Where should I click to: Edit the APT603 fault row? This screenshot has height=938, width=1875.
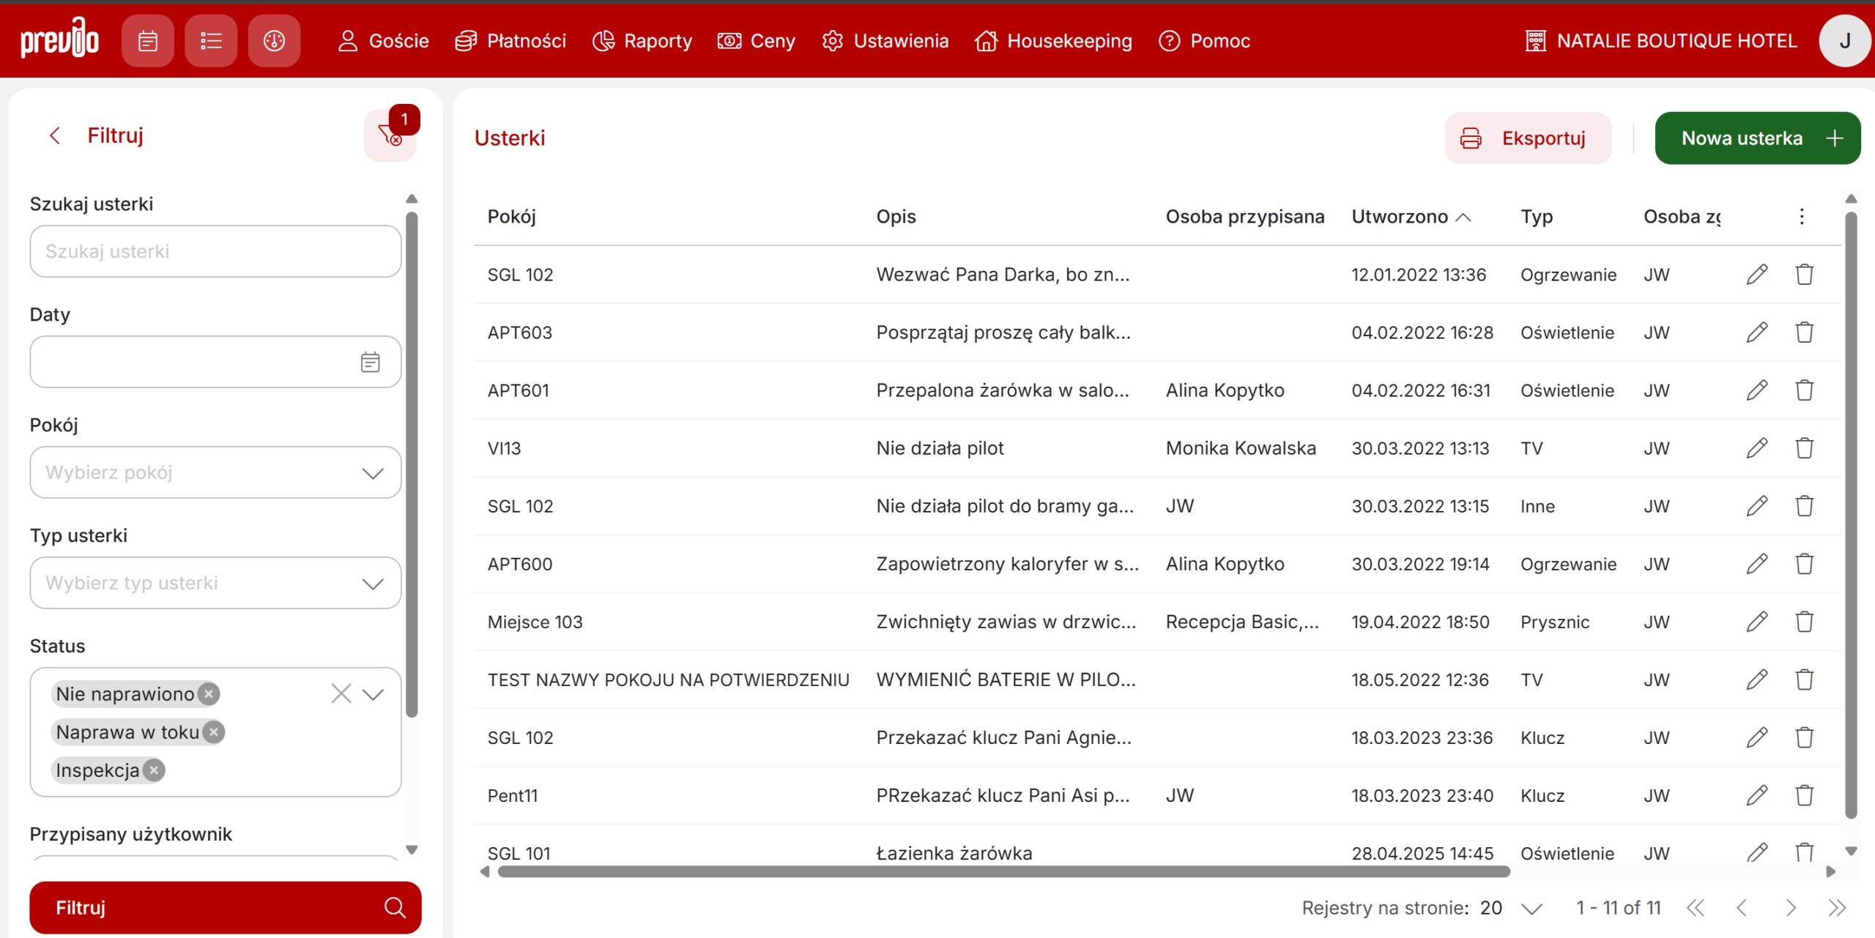[x=1757, y=332]
